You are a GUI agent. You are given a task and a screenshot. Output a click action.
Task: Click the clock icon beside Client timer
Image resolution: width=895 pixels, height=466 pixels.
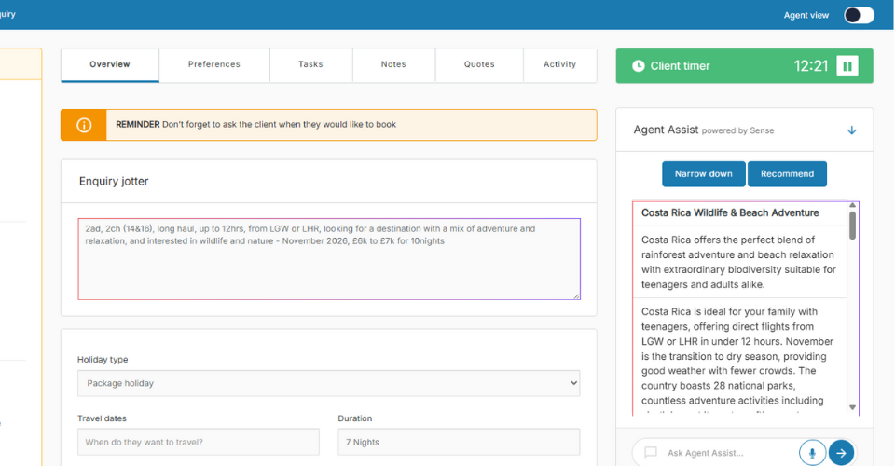click(x=638, y=66)
